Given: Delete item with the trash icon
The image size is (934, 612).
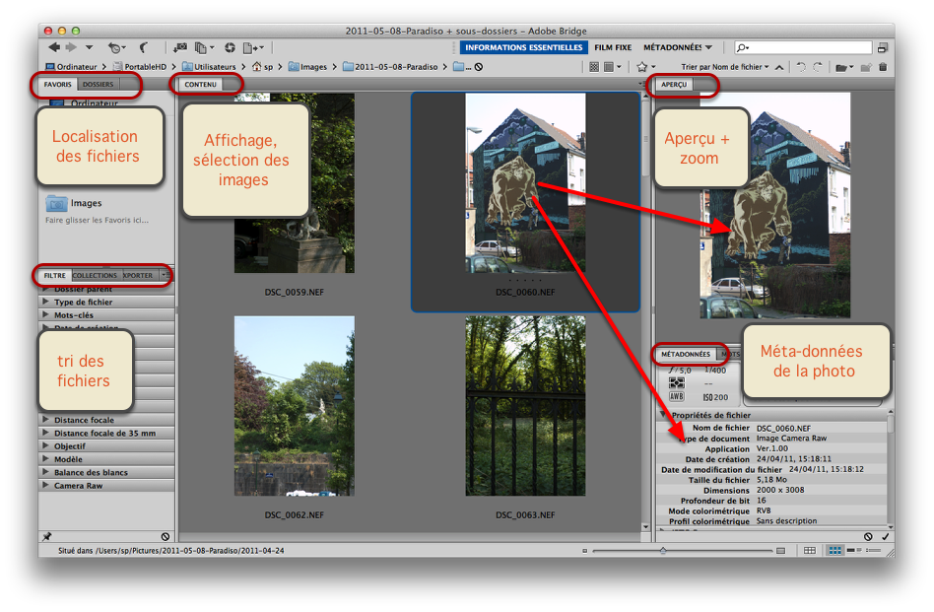Looking at the screenshot, I should 883,67.
